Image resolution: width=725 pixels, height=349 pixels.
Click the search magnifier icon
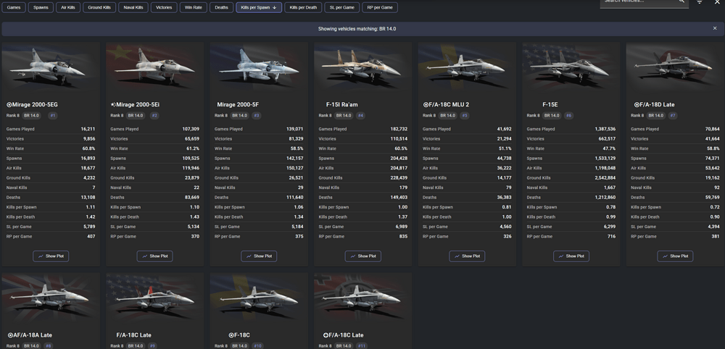(x=681, y=1)
